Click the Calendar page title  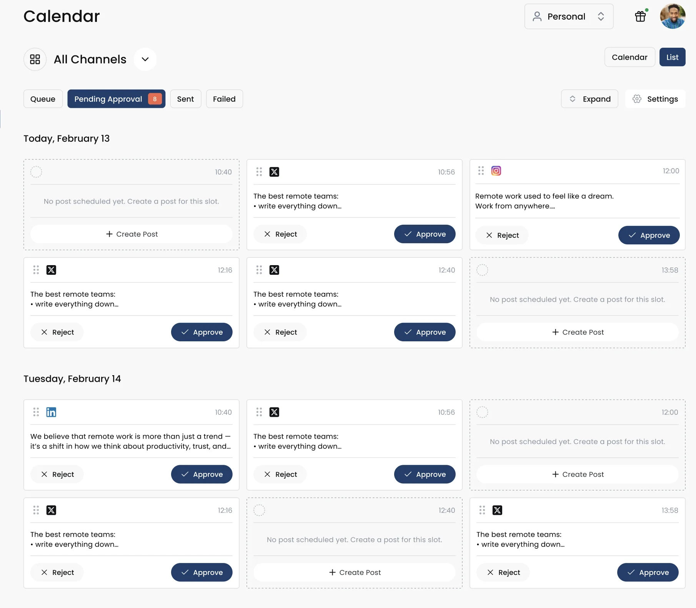[x=62, y=16]
